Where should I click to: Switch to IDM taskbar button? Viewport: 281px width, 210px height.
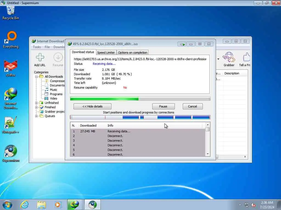point(75,205)
